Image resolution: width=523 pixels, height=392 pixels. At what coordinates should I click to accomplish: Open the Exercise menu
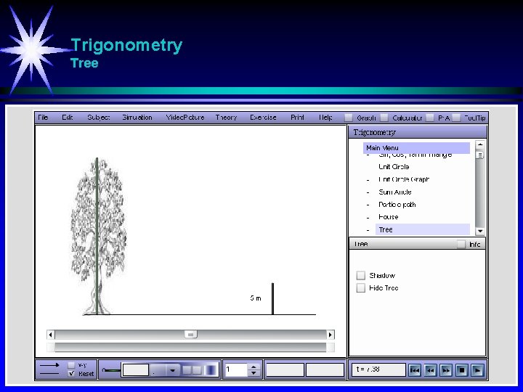pyautogui.click(x=263, y=118)
